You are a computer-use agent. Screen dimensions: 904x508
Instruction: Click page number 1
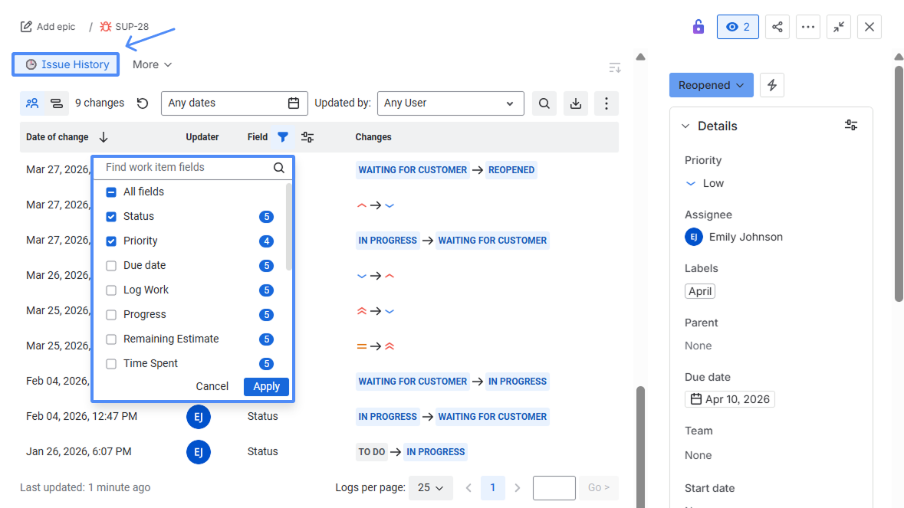click(x=492, y=488)
